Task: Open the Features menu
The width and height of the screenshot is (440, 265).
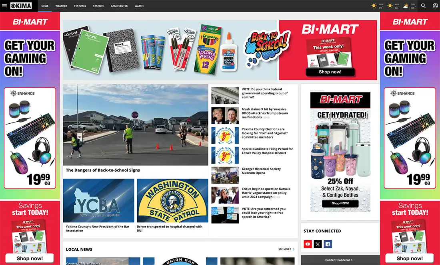Action: (80, 6)
